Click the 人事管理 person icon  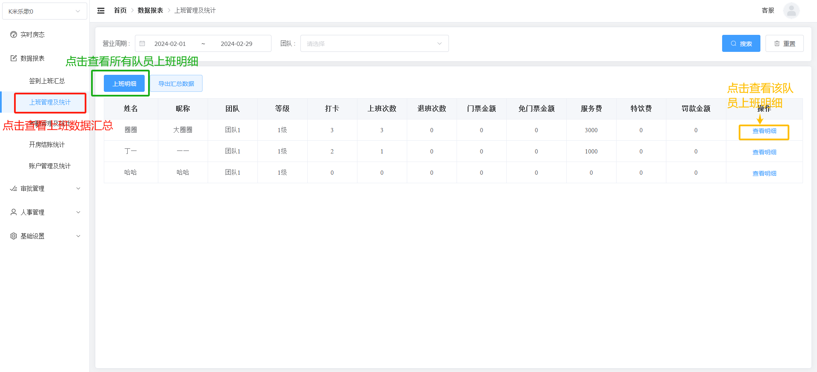pos(14,212)
